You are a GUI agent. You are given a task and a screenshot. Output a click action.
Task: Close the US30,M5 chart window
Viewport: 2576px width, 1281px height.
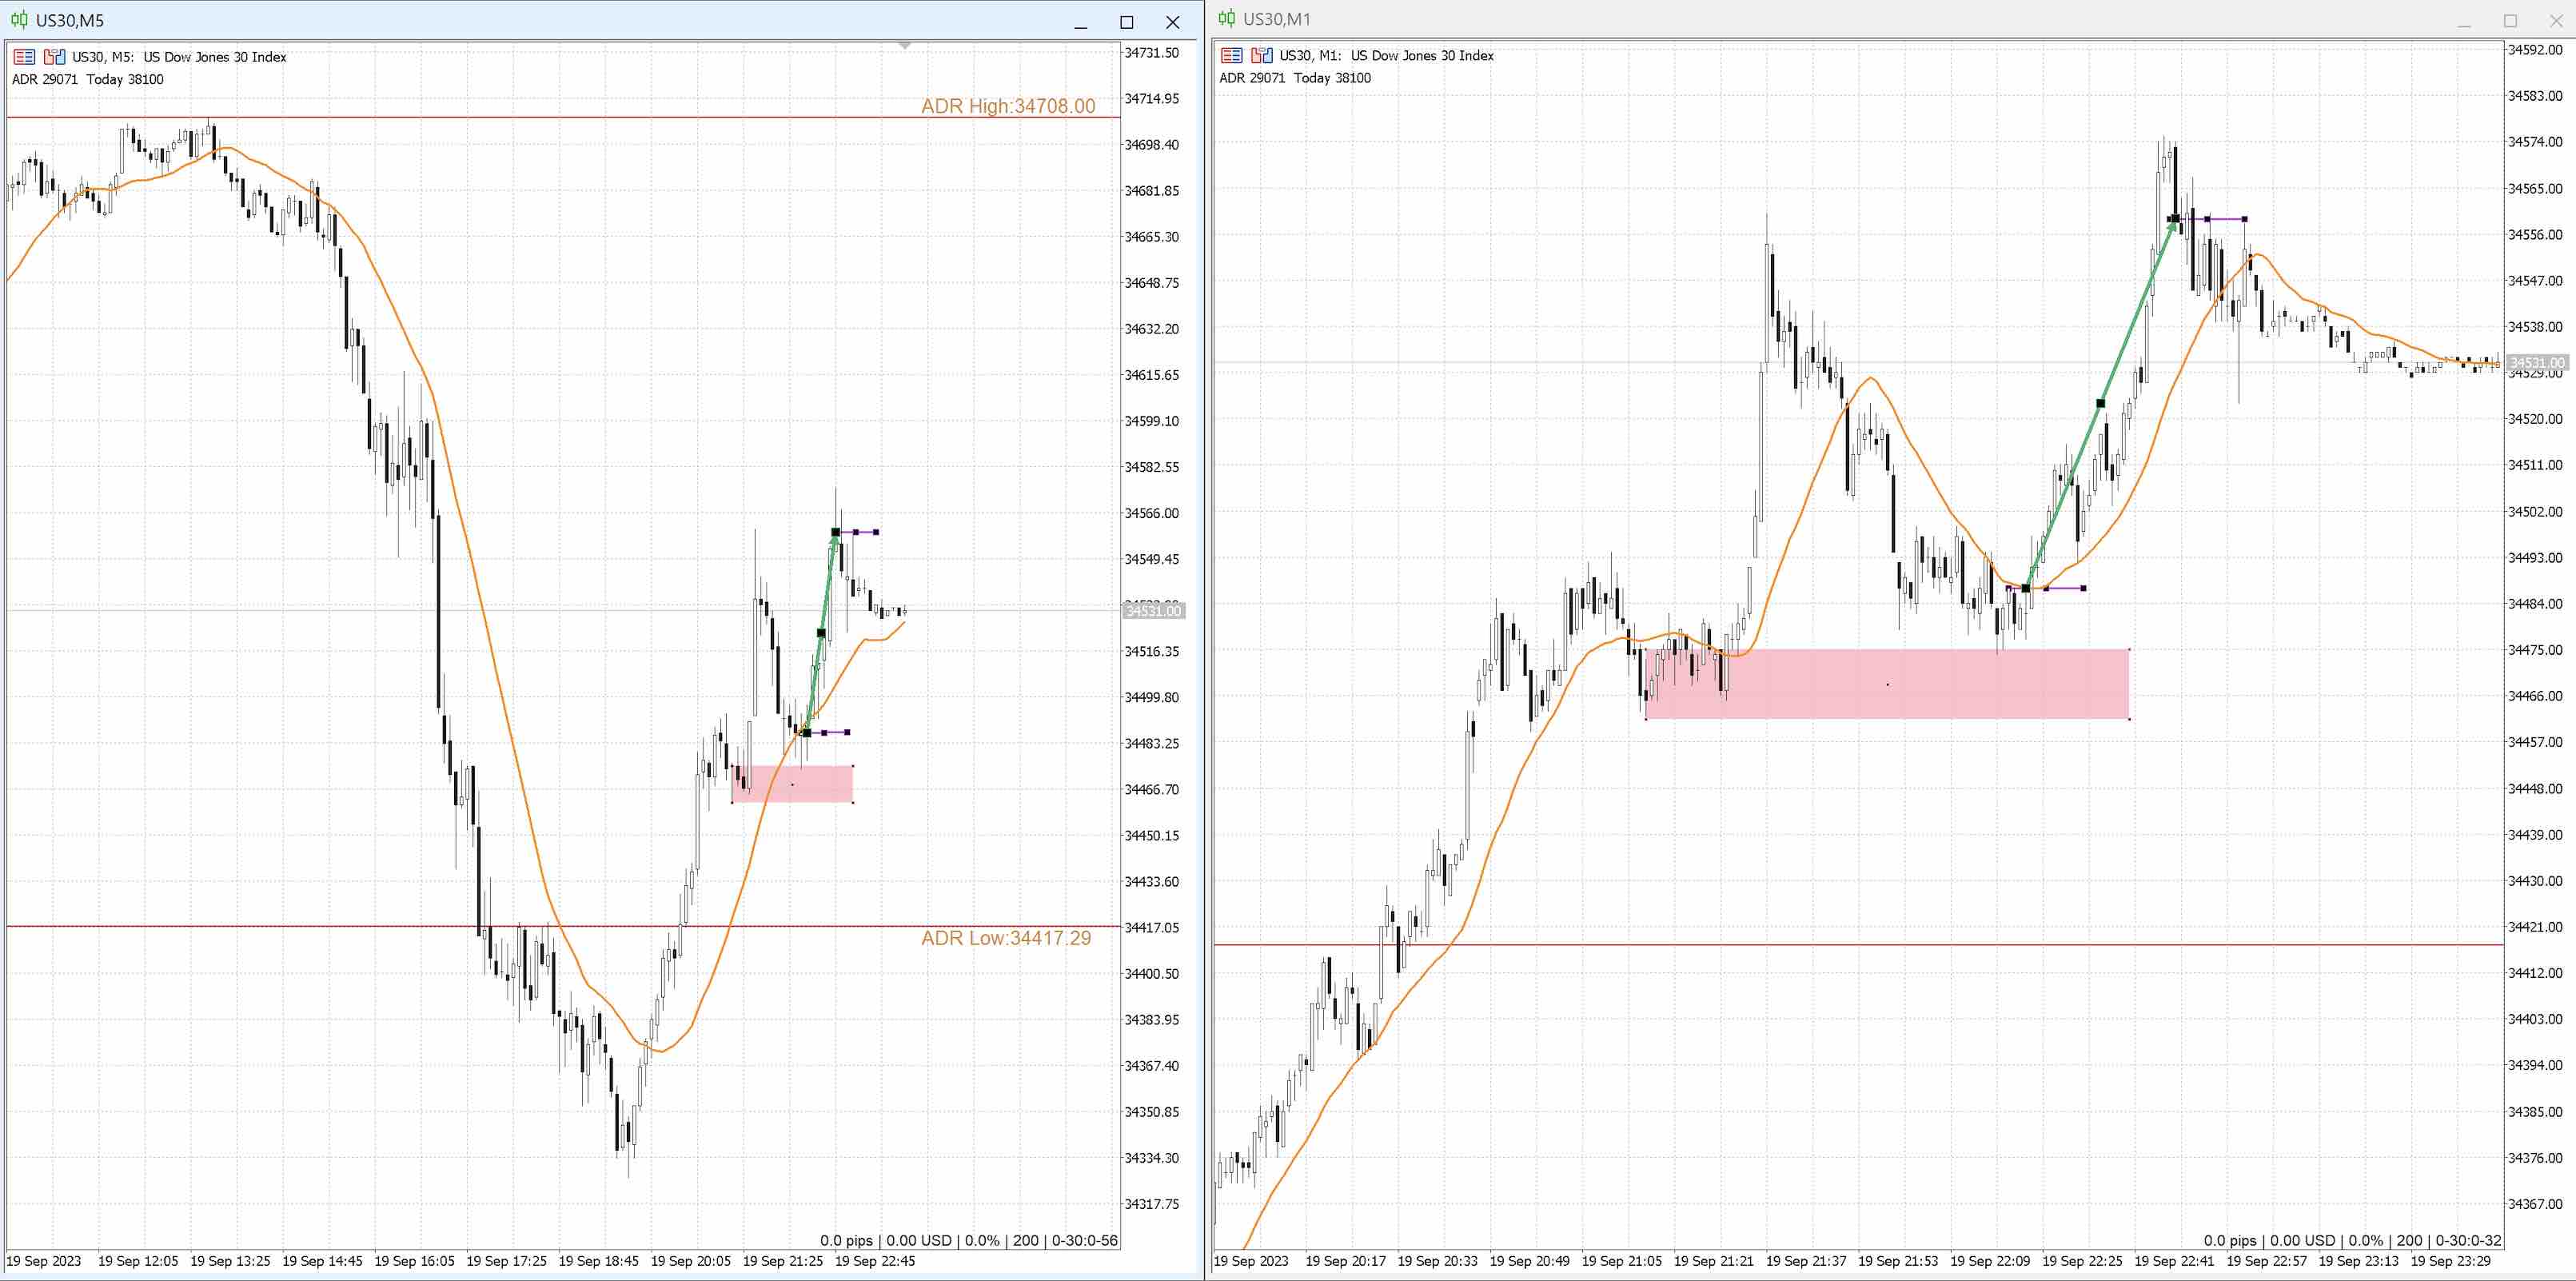point(1172,22)
